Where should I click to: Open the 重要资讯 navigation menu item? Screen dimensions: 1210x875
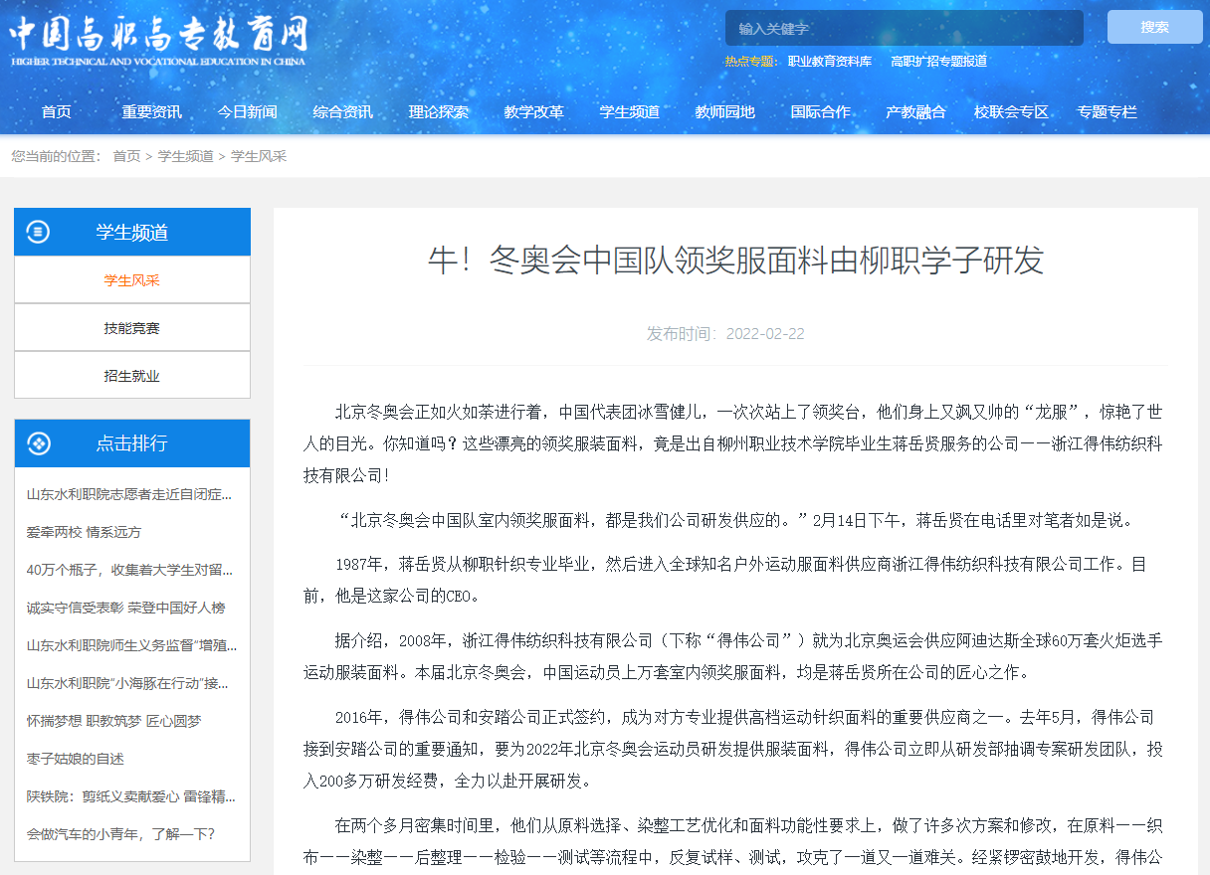click(151, 112)
